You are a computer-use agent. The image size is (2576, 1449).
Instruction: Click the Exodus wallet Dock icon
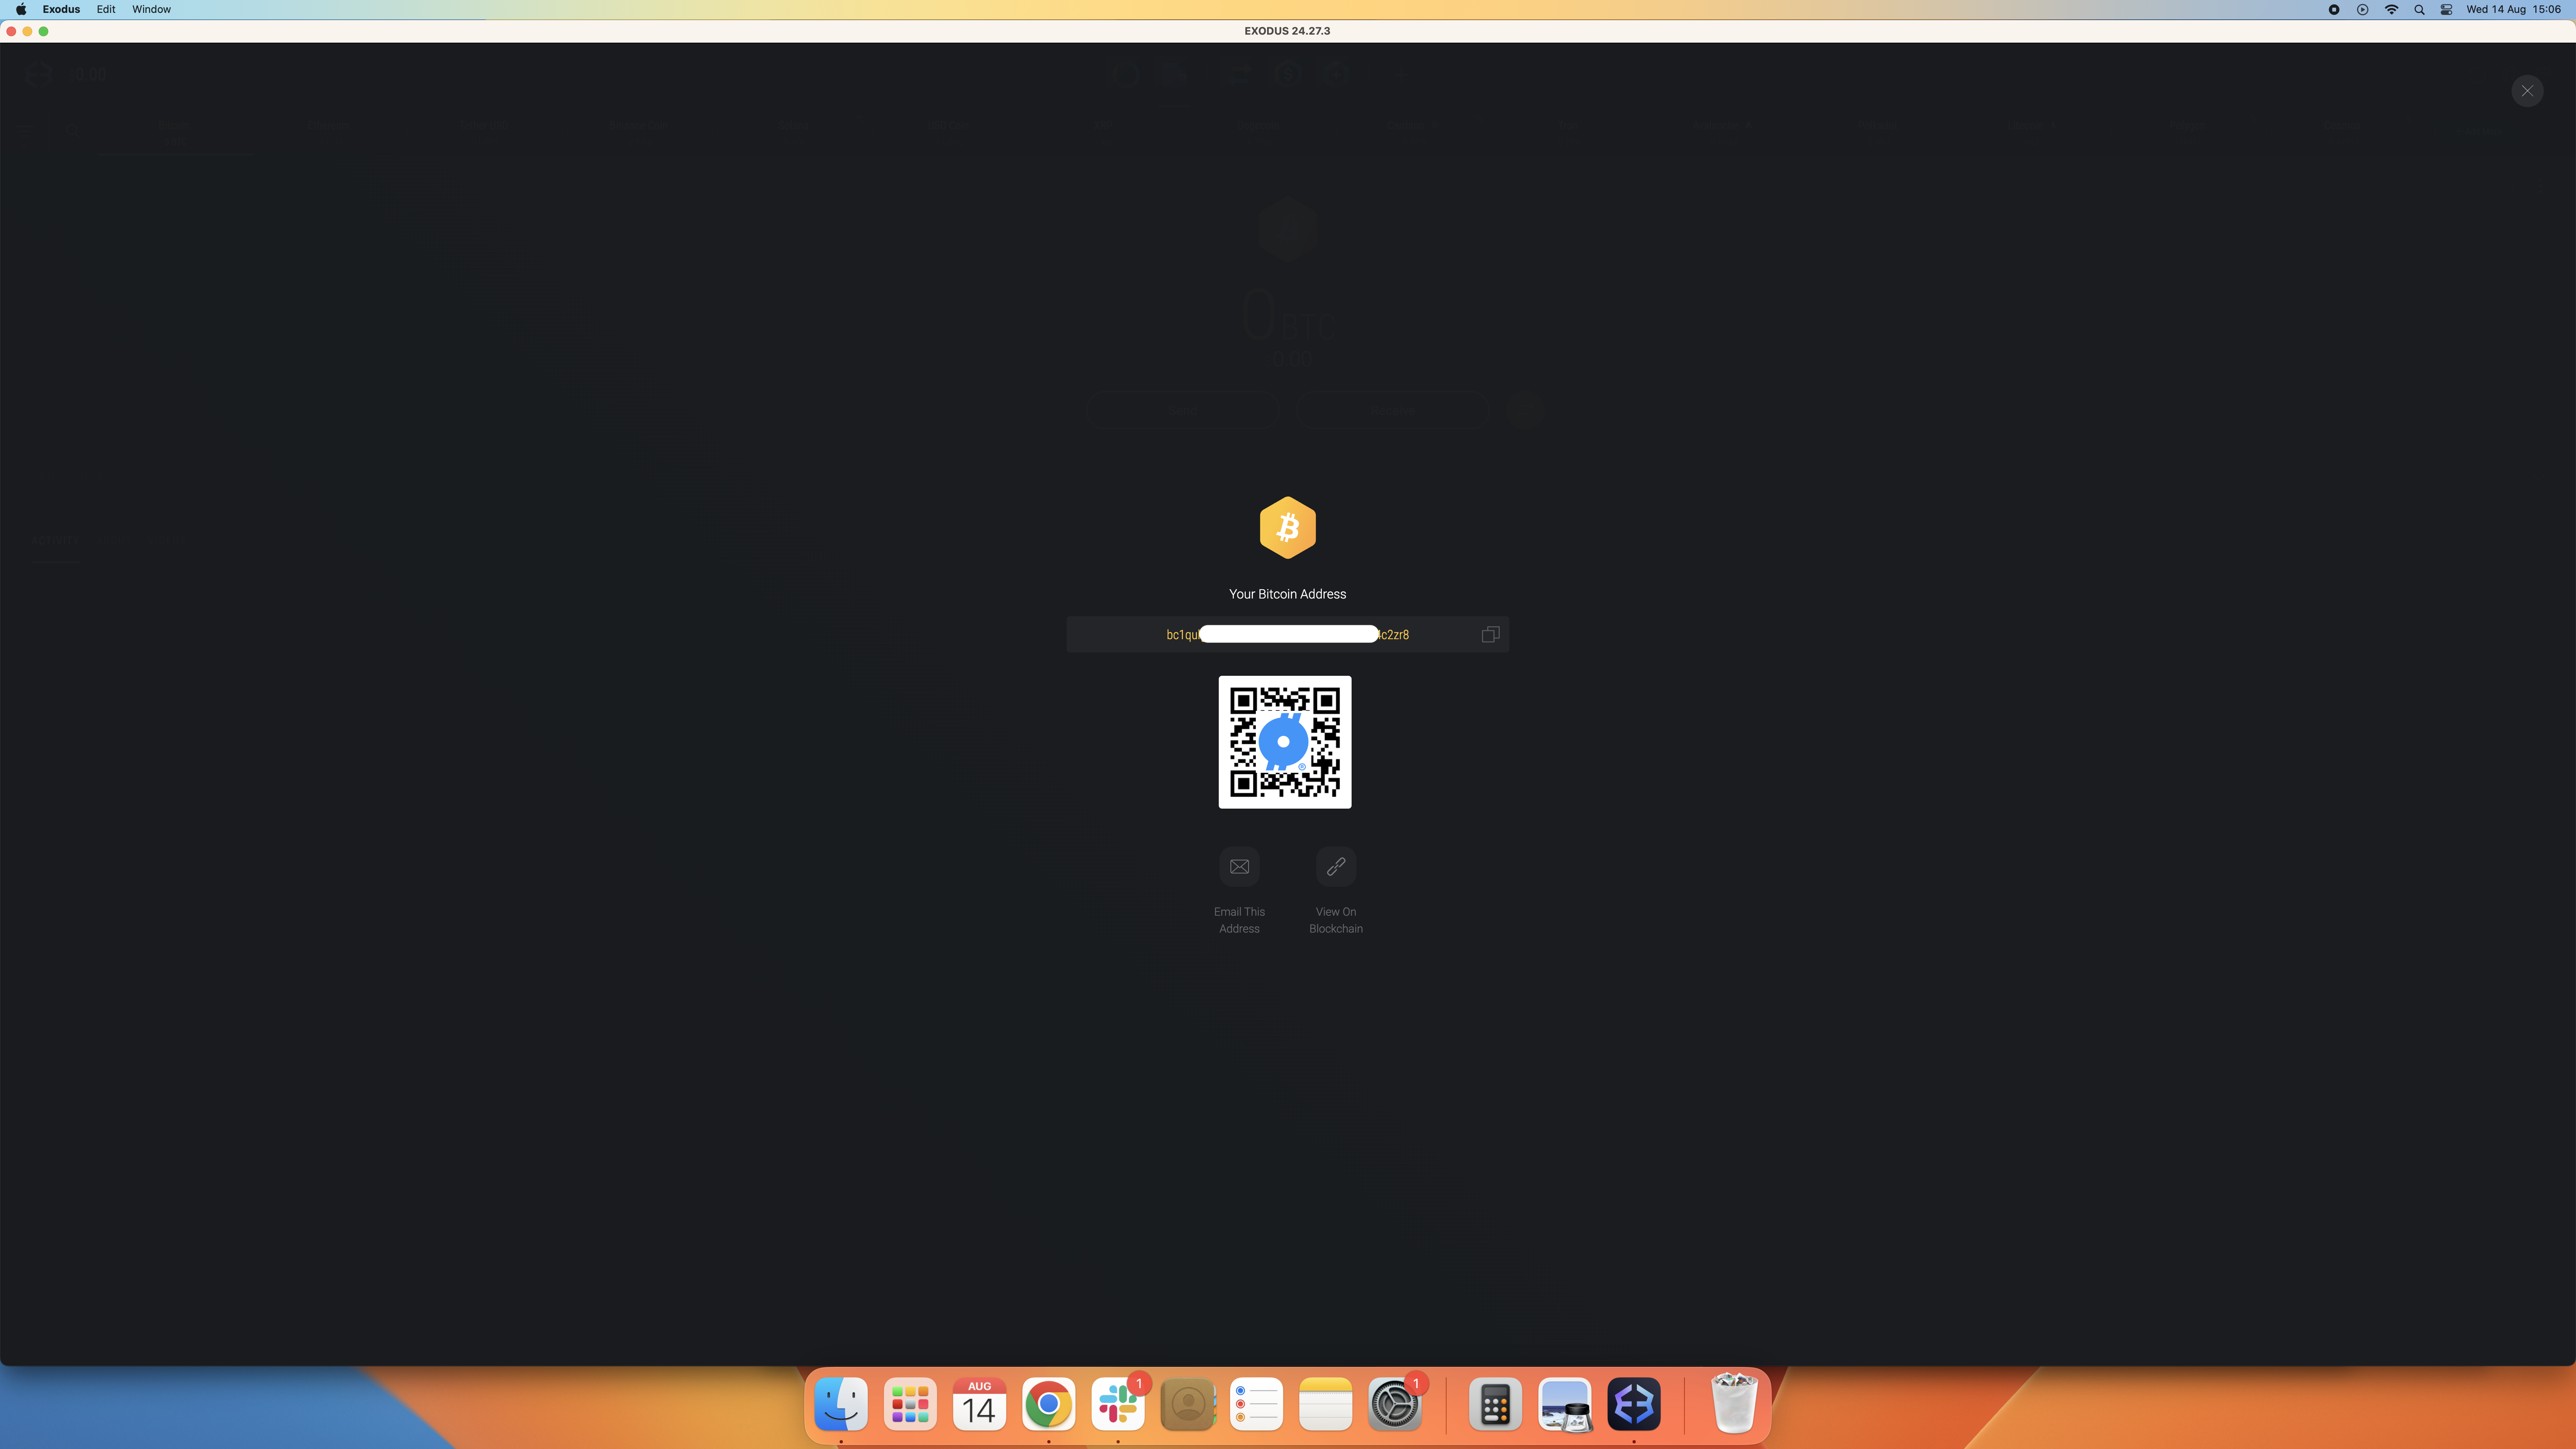[x=1634, y=1404]
